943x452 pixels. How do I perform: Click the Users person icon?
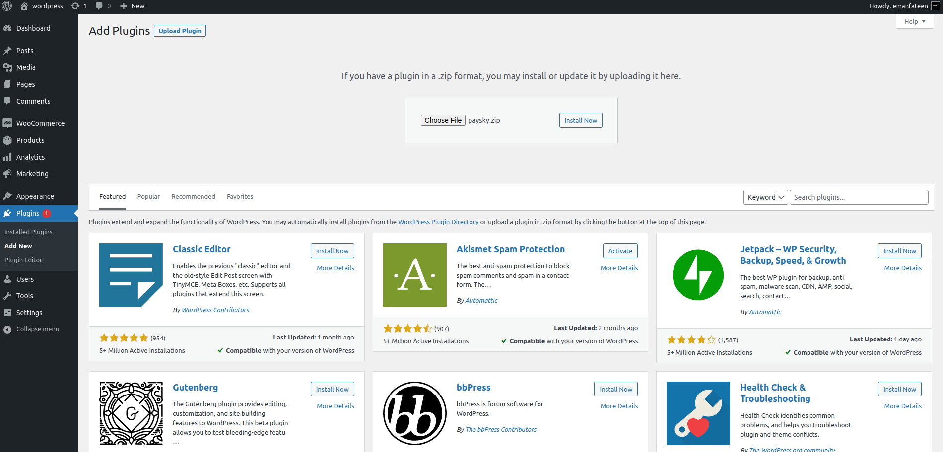[x=7, y=279]
